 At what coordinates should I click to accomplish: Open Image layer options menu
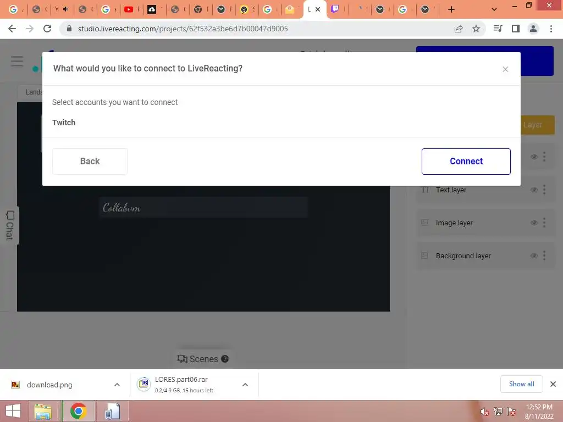pyautogui.click(x=544, y=223)
